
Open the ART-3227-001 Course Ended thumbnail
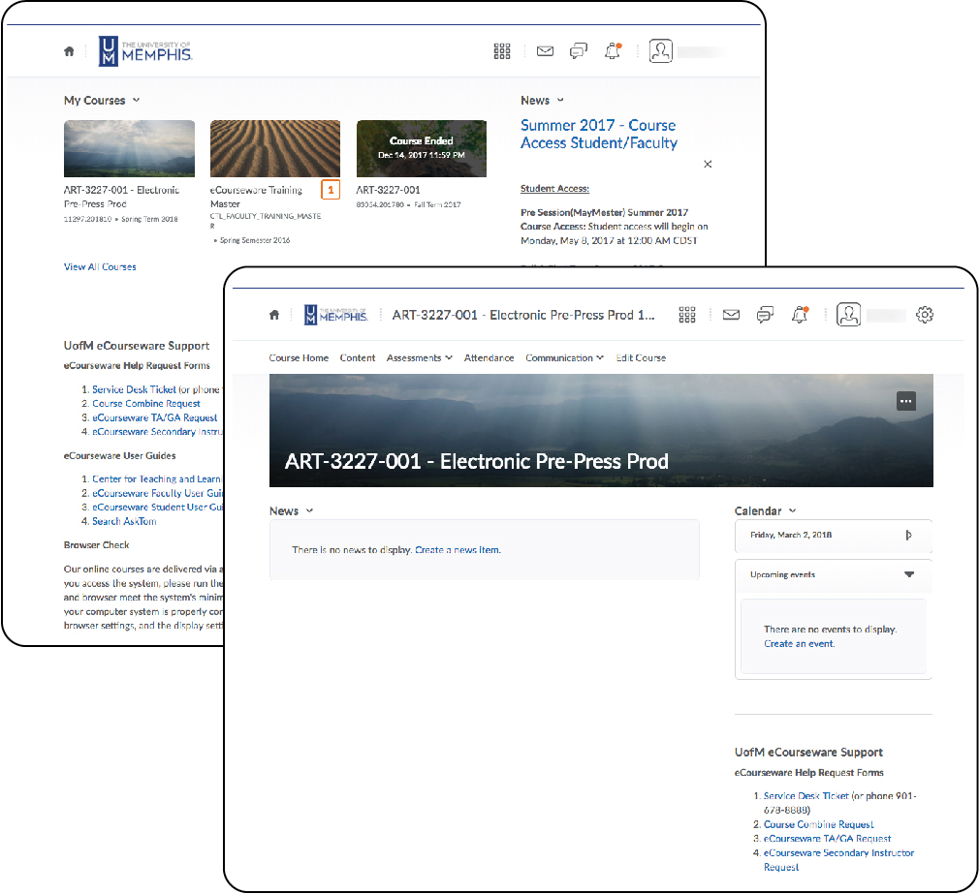click(421, 148)
